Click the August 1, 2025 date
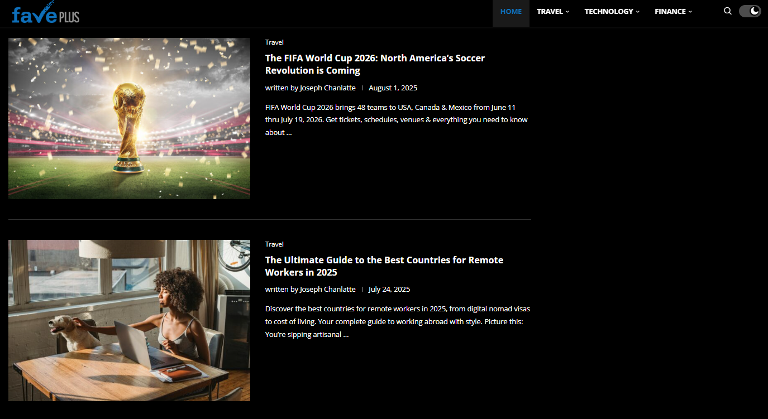The image size is (768, 419). click(393, 88)
